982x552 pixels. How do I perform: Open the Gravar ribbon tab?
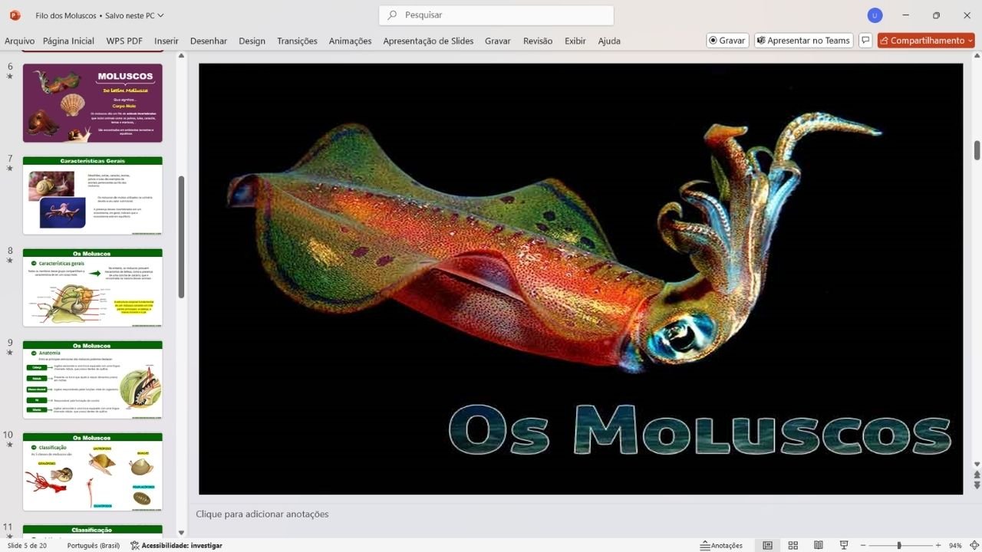[x=498, y=41]
